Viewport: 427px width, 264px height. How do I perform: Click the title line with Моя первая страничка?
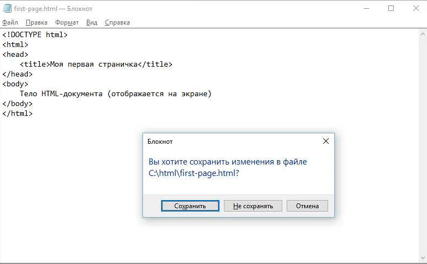click(x=96, y=64)
